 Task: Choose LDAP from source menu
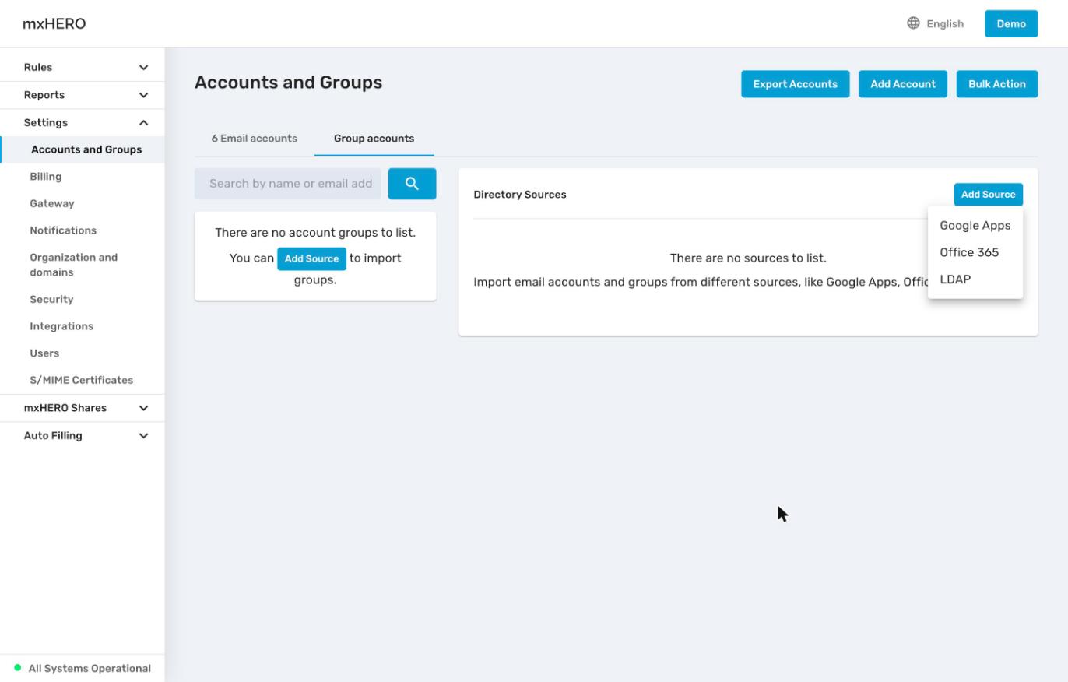[975, 279]
